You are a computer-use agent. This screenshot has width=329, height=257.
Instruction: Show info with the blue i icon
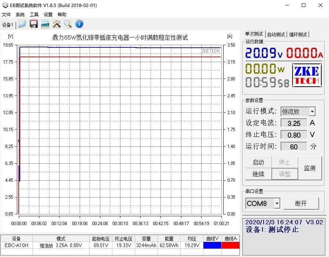tap(79, 24)
